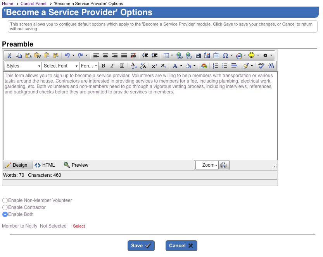Cut selected text with the scissors icon

pos(9,55)
